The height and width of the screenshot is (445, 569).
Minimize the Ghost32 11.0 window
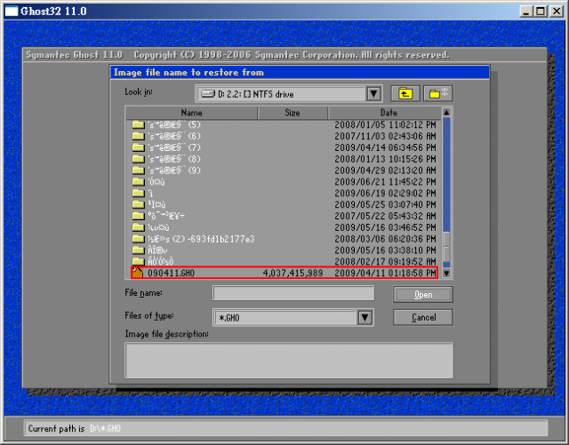tap(525, 12)
